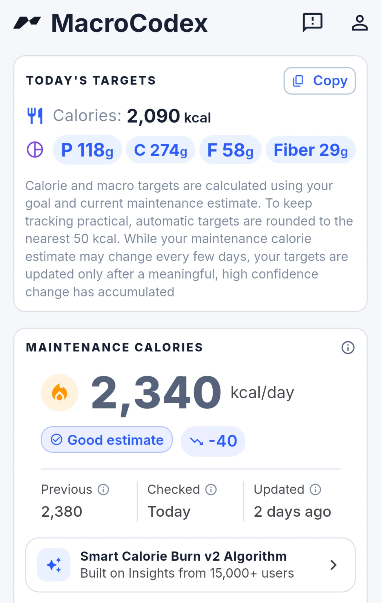
Task: Select the P 118g protein chip
Action: coord(87,150)
